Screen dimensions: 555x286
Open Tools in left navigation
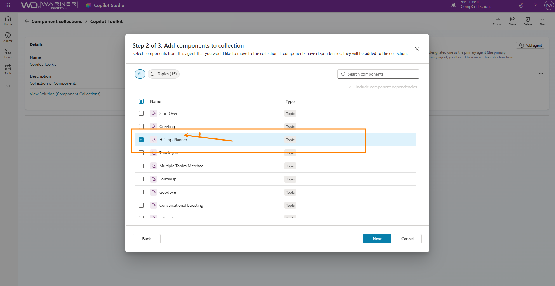[8, 69]
